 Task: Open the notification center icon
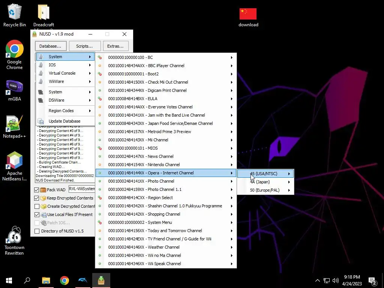372,281
